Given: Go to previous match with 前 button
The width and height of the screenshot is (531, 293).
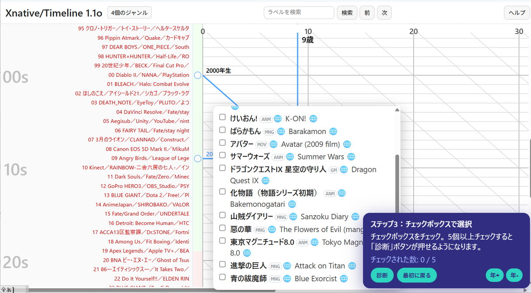Looking at the screenshot, I should click(367, 13).
